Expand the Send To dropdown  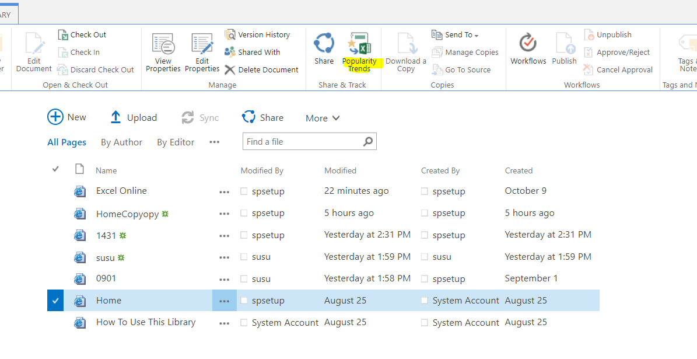coord(477,35)
